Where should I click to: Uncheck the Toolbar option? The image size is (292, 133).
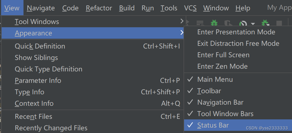[209, 91]
